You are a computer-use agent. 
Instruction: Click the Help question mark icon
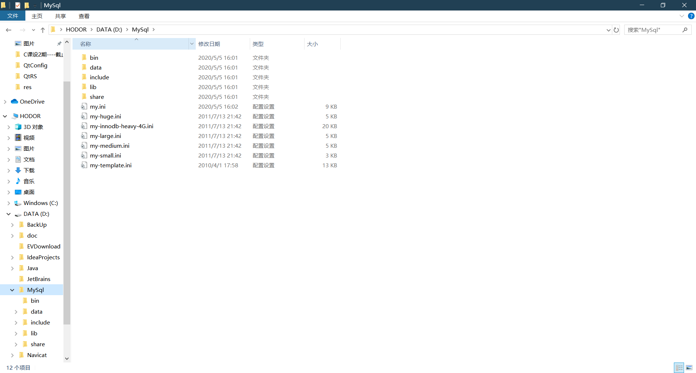(691, 16)
